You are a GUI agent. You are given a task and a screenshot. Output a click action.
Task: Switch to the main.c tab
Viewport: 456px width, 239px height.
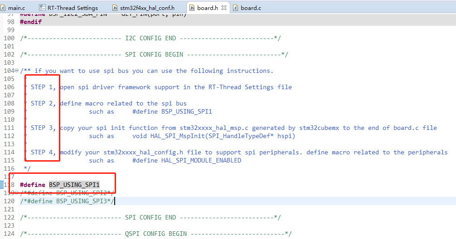tap(16, 8)
